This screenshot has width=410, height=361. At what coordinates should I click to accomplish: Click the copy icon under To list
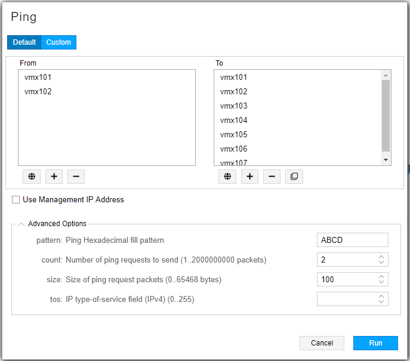(x=294, y=177)
